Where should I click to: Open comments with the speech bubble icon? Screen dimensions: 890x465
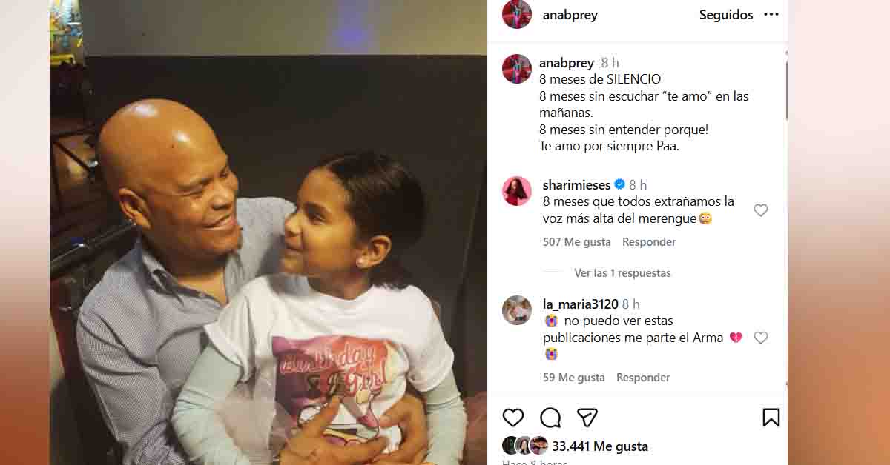click(550, 418)
